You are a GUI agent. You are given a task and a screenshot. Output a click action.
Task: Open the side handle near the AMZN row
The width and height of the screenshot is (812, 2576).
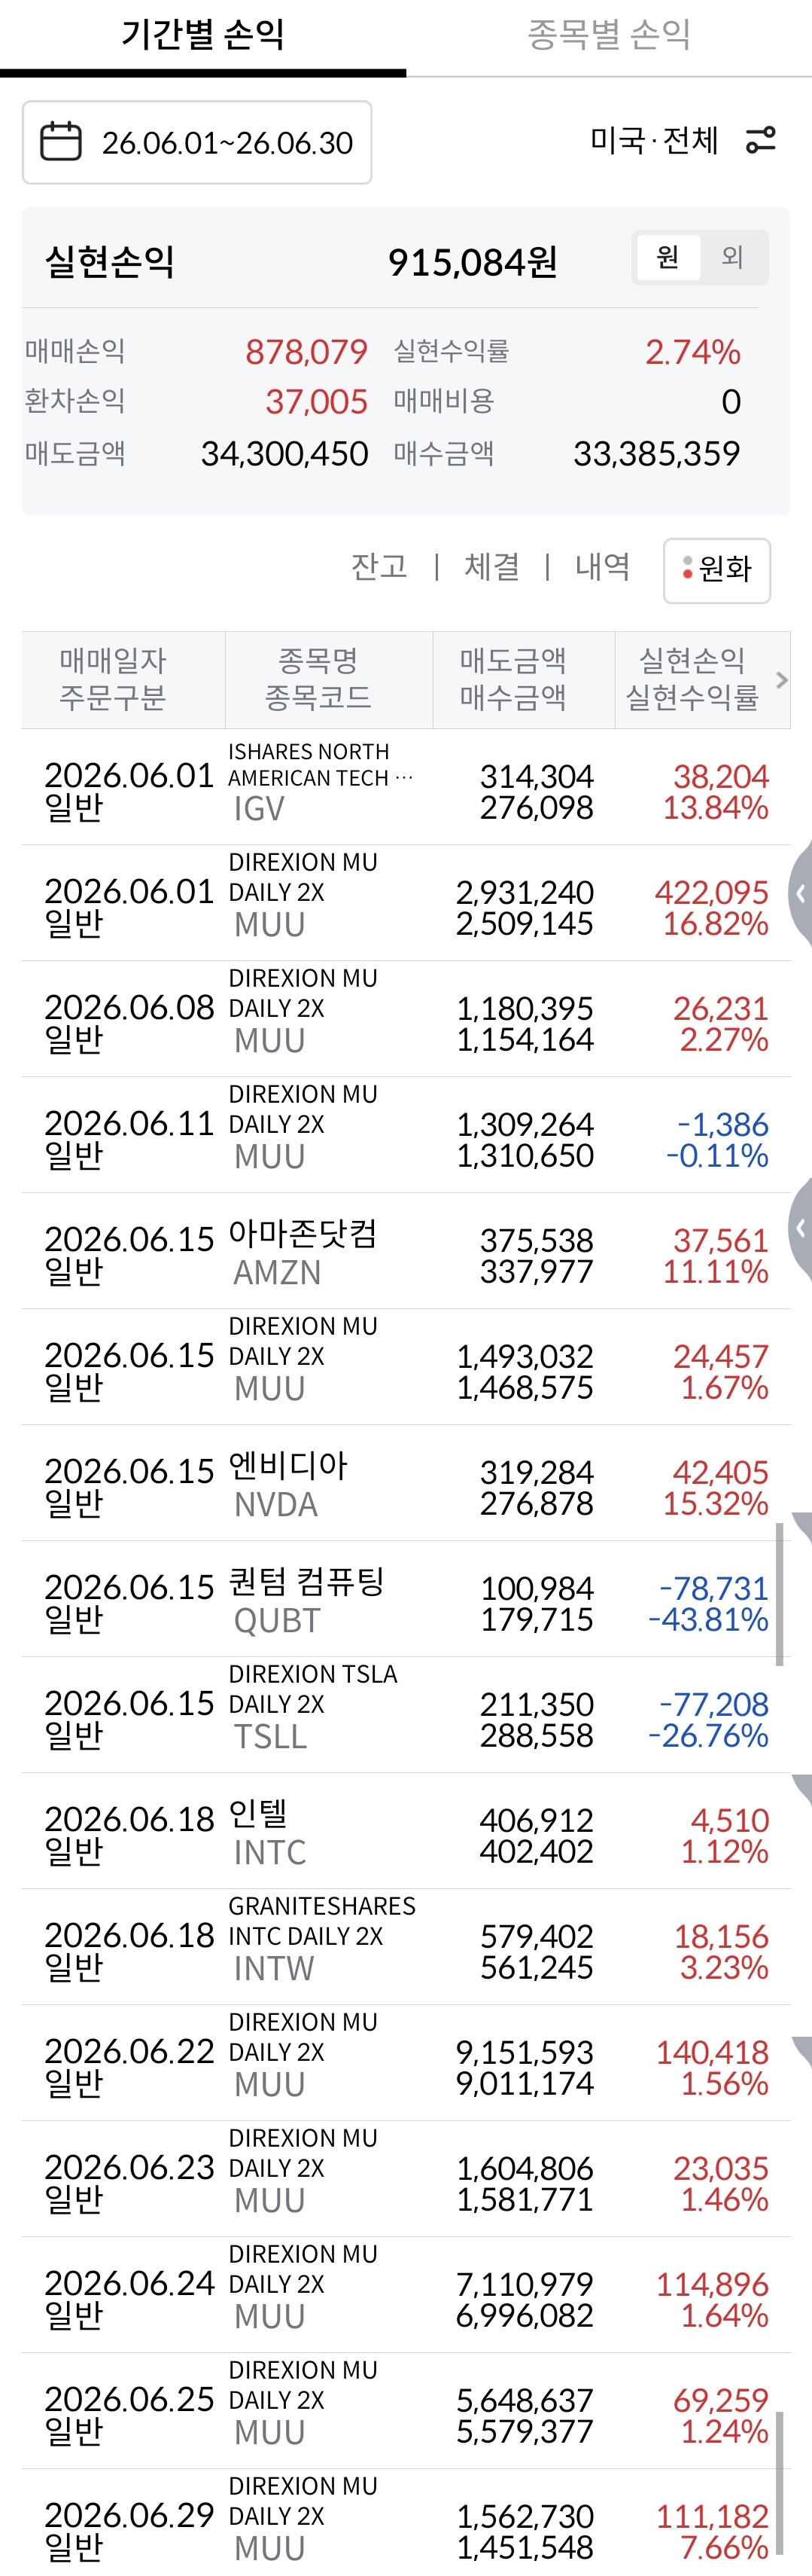800,1227
